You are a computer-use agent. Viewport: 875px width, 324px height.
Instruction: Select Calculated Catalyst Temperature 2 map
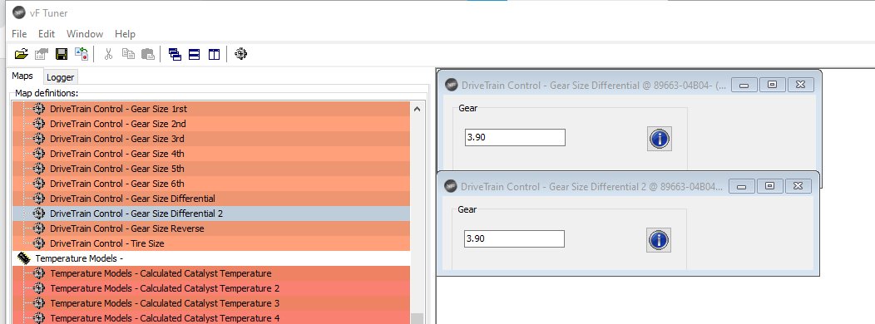pyautogui.click(x=211, y=288)
